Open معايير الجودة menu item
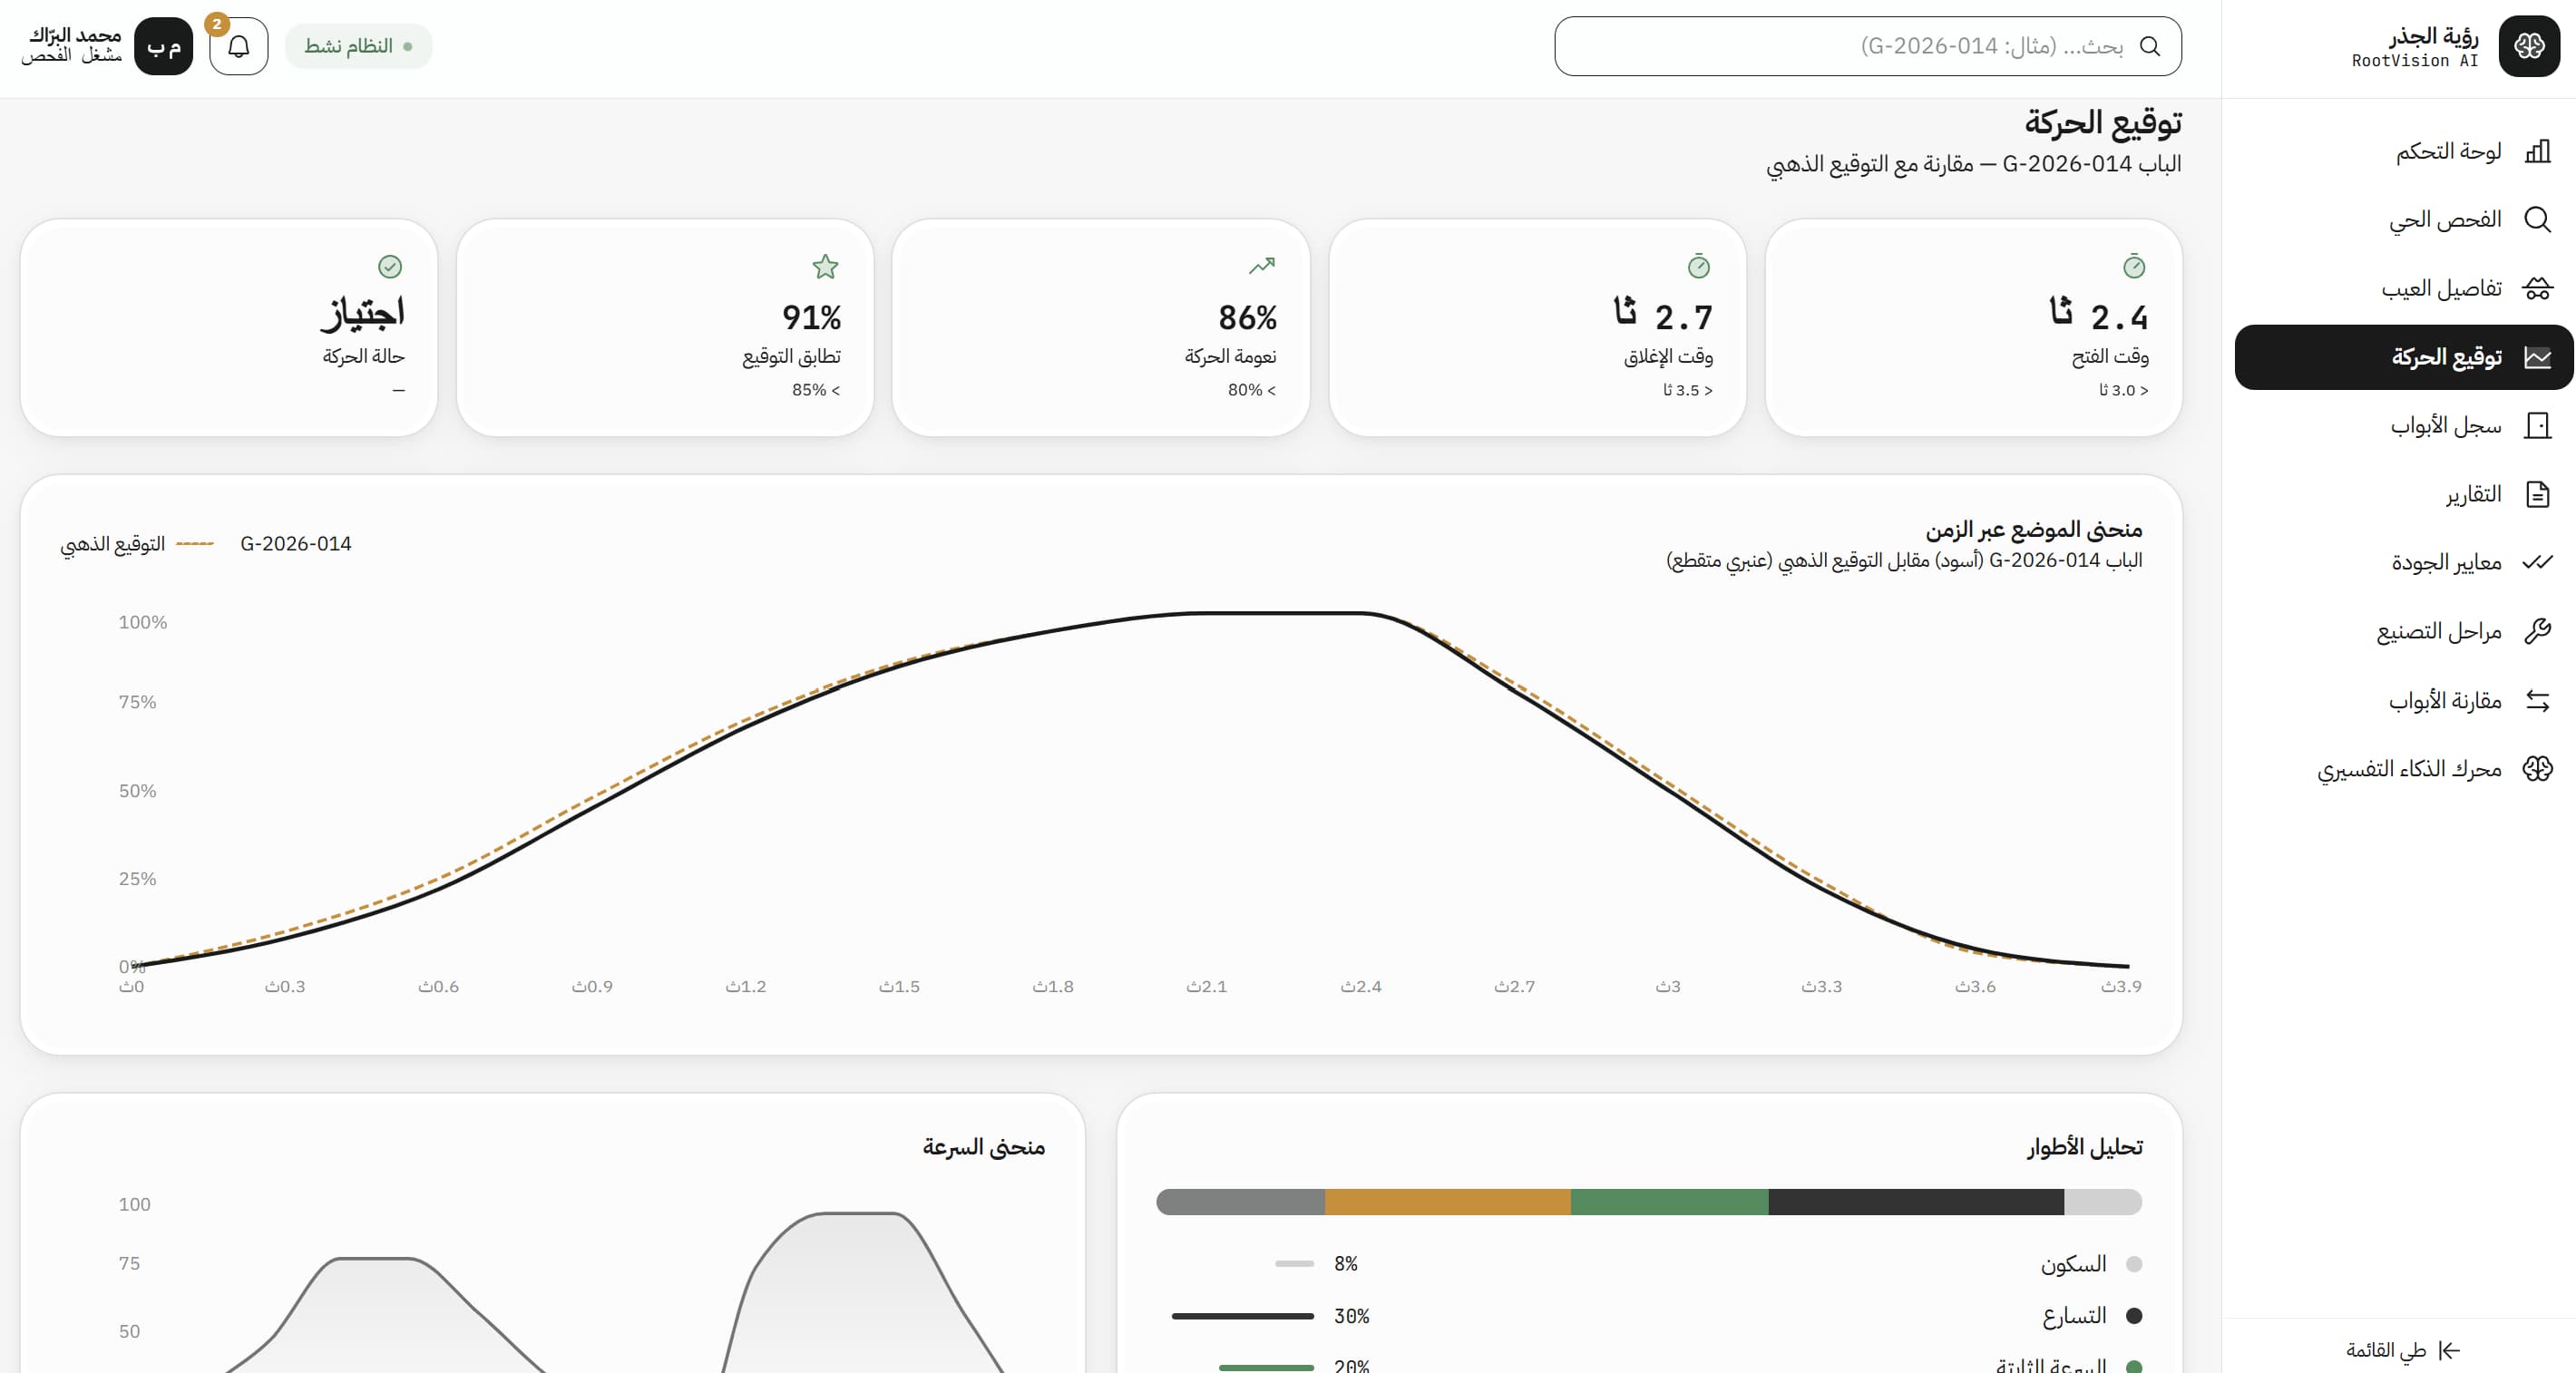 [x=2403, y=562]
